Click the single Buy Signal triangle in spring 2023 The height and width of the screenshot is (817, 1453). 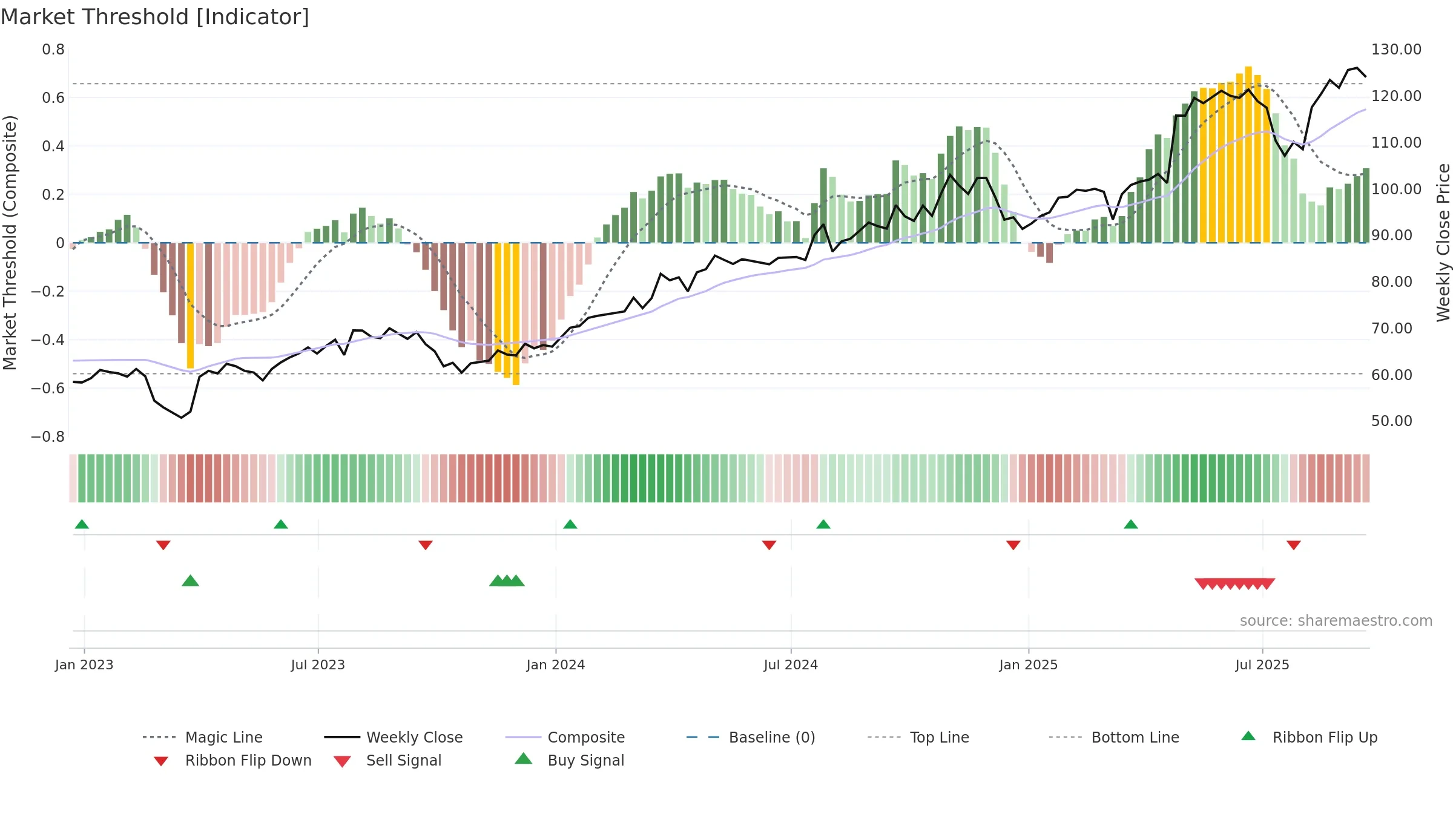pyautogui.click(x=191, y=580)
